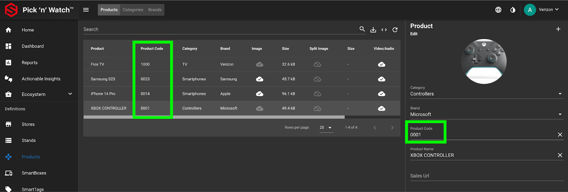The image size is (568, 192).
Task: Toggle dark mode contrast icon
Action: (x=513, y=10)
